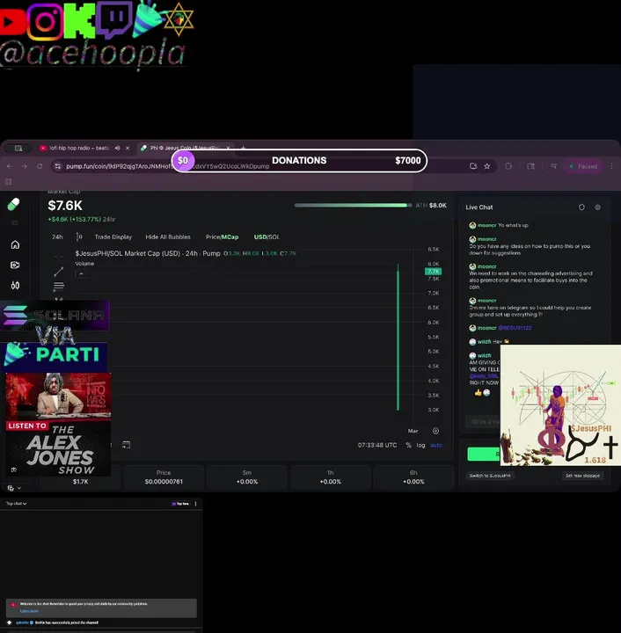Open the install app icon in address bar
The image size is (621, 633).
(x=473, y=166)
